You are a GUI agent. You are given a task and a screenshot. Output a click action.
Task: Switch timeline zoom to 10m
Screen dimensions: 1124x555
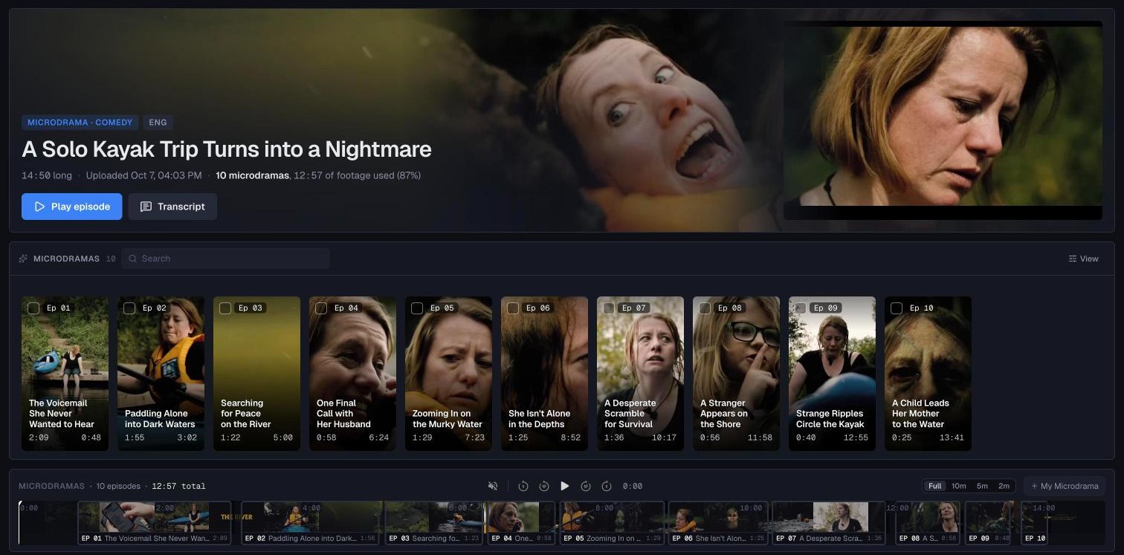pos(959,486)
